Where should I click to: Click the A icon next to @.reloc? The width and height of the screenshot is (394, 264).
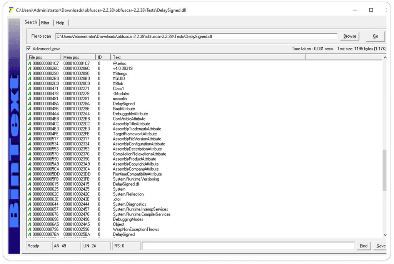[x=28, y=63]
